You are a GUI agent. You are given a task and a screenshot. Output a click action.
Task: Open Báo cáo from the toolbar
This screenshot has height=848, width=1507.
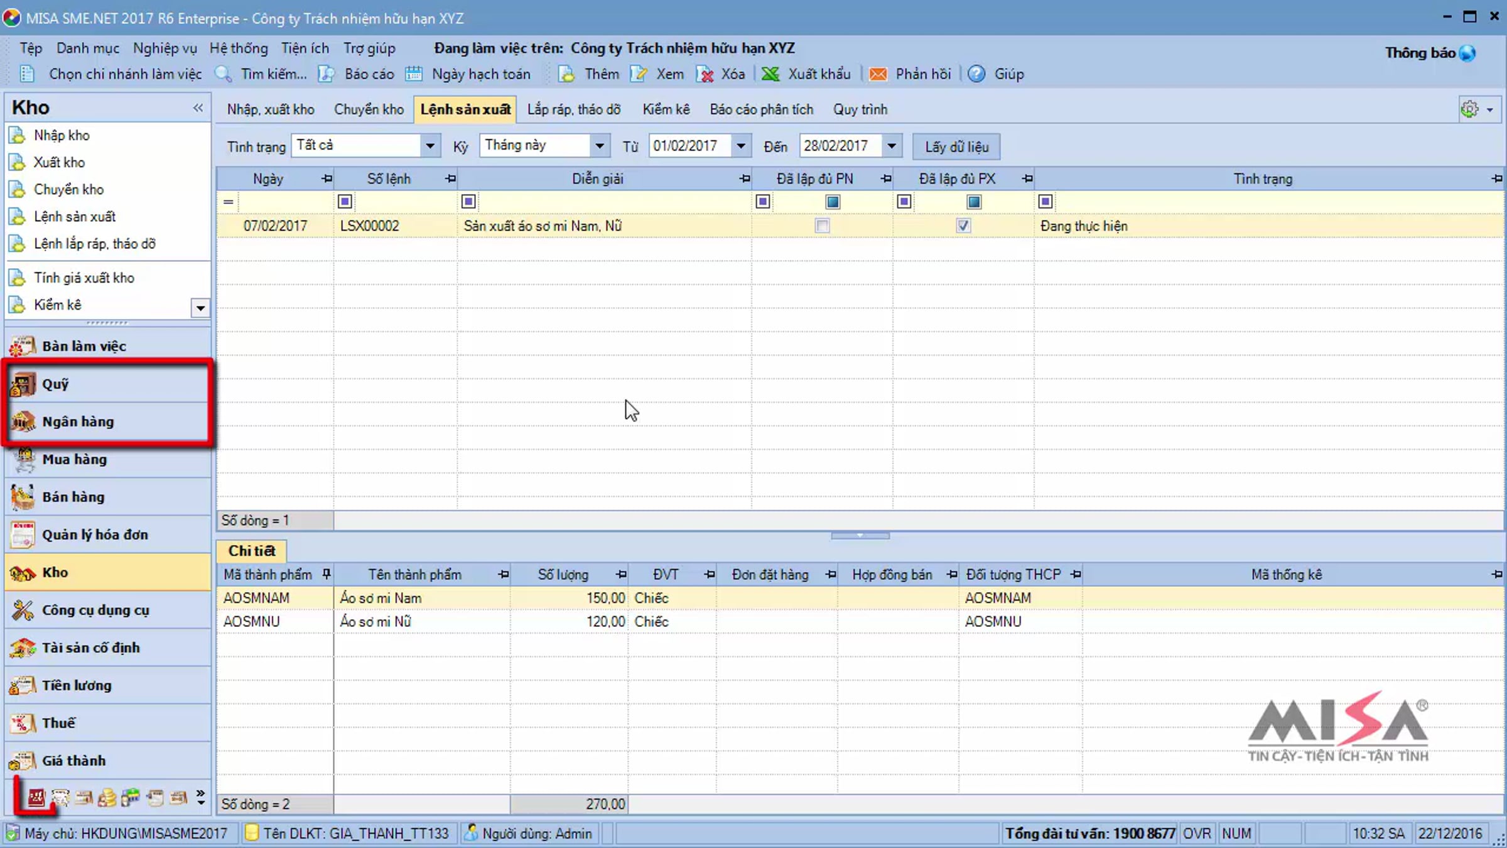[x=356, y=74]
